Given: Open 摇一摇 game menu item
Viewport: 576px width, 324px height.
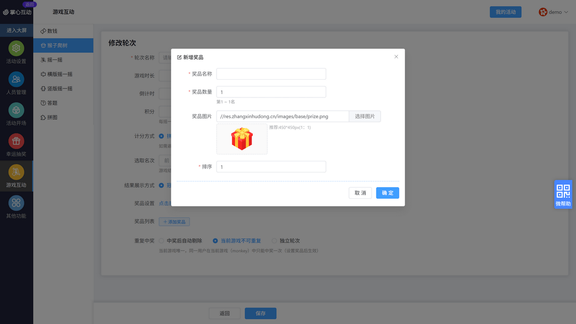Looking at the screenshot, I should pyautogui.click(x=63, y=60).
